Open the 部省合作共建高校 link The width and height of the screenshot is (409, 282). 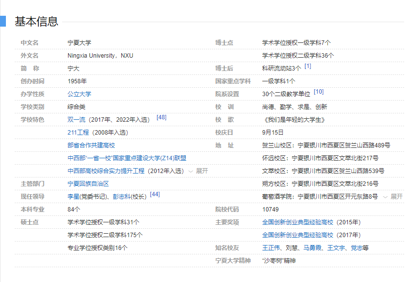(91, 145)
